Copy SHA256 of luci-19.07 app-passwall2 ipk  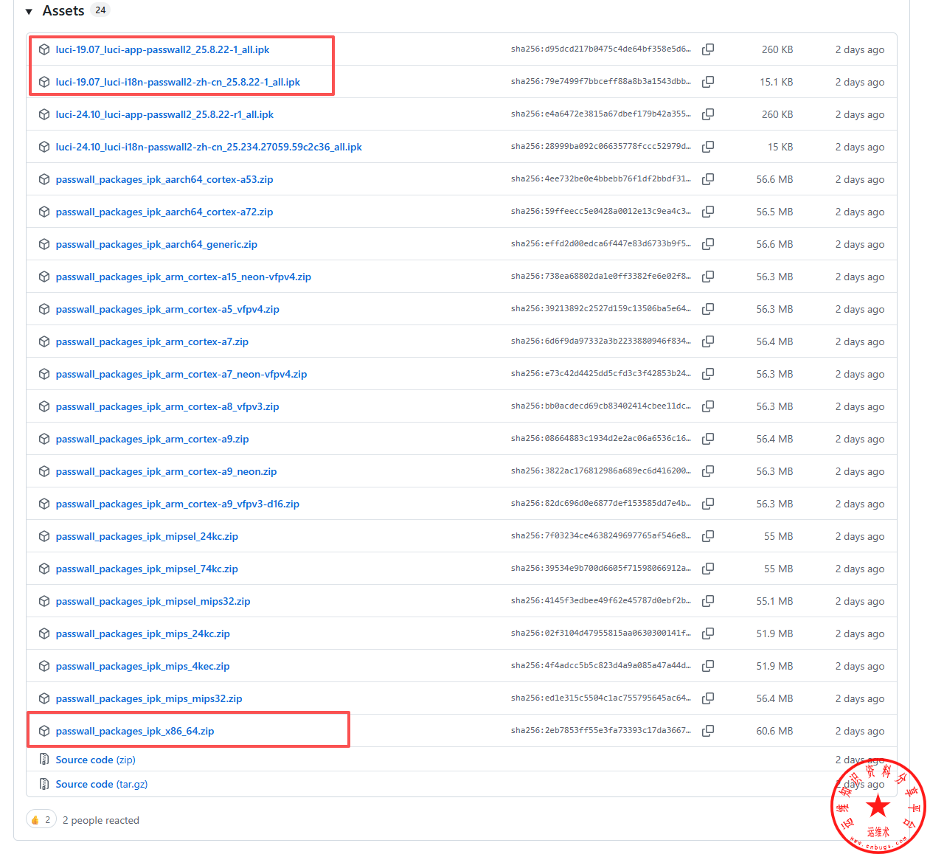[x=708, y=49]
